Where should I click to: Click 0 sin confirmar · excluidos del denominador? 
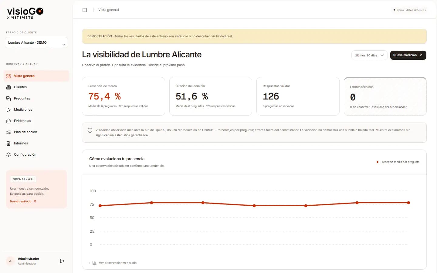(x=378, y=107)
